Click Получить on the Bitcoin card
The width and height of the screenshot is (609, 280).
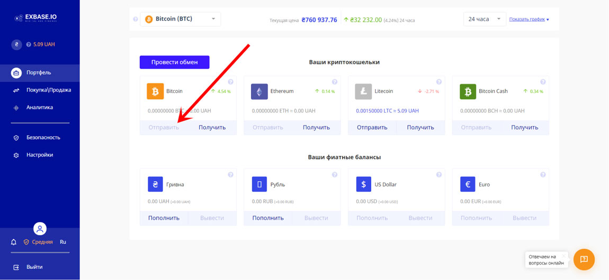(212, 128)
